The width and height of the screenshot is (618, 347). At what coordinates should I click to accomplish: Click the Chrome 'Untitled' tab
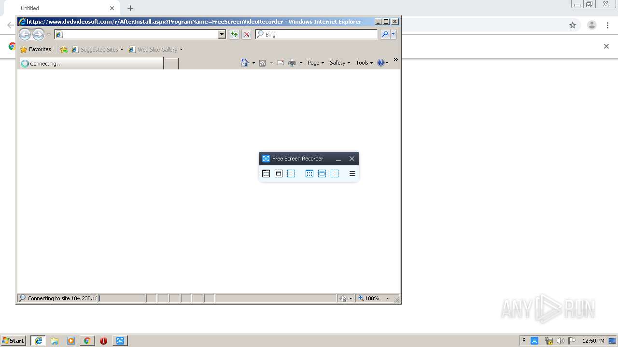pos(61,8)
